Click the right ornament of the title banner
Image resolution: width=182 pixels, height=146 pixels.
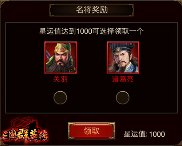pyautogui.click(x=131, y=10)
